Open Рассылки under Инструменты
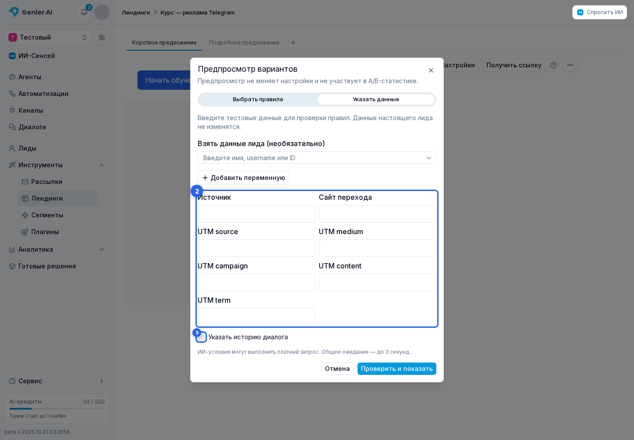 57,182
